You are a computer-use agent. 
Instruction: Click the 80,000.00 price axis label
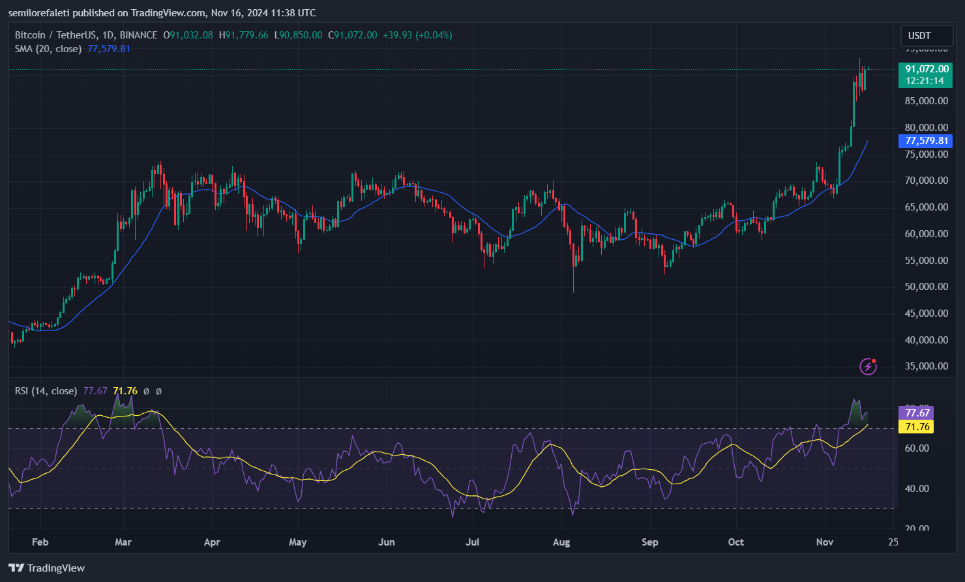point(927,128)
